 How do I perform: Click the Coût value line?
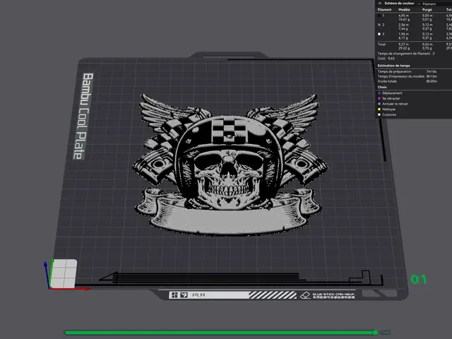(386, 59)
